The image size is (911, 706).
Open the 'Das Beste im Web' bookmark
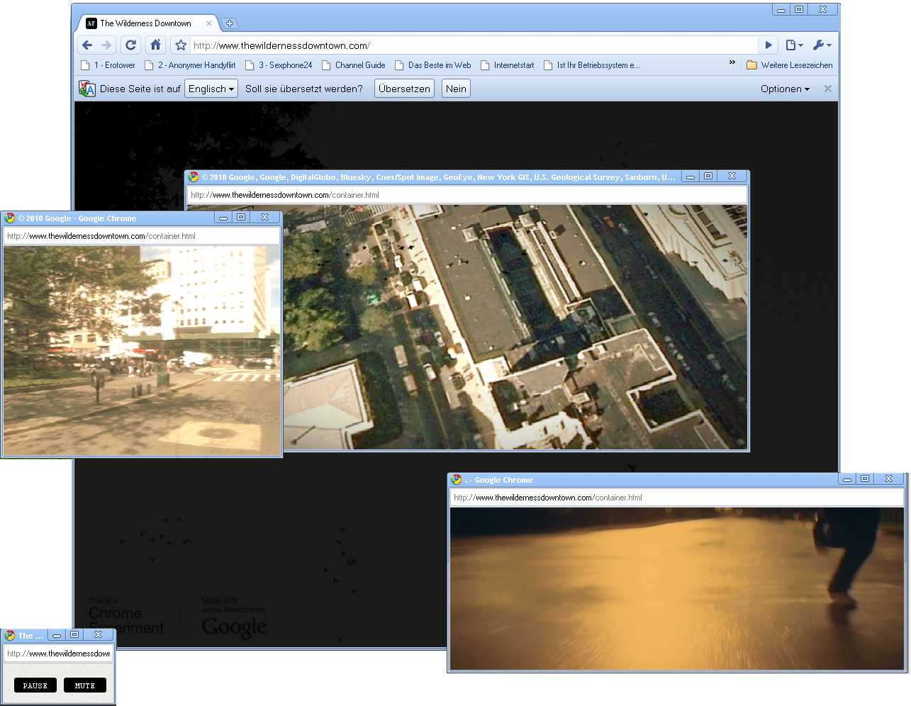[x=432, y=65]
